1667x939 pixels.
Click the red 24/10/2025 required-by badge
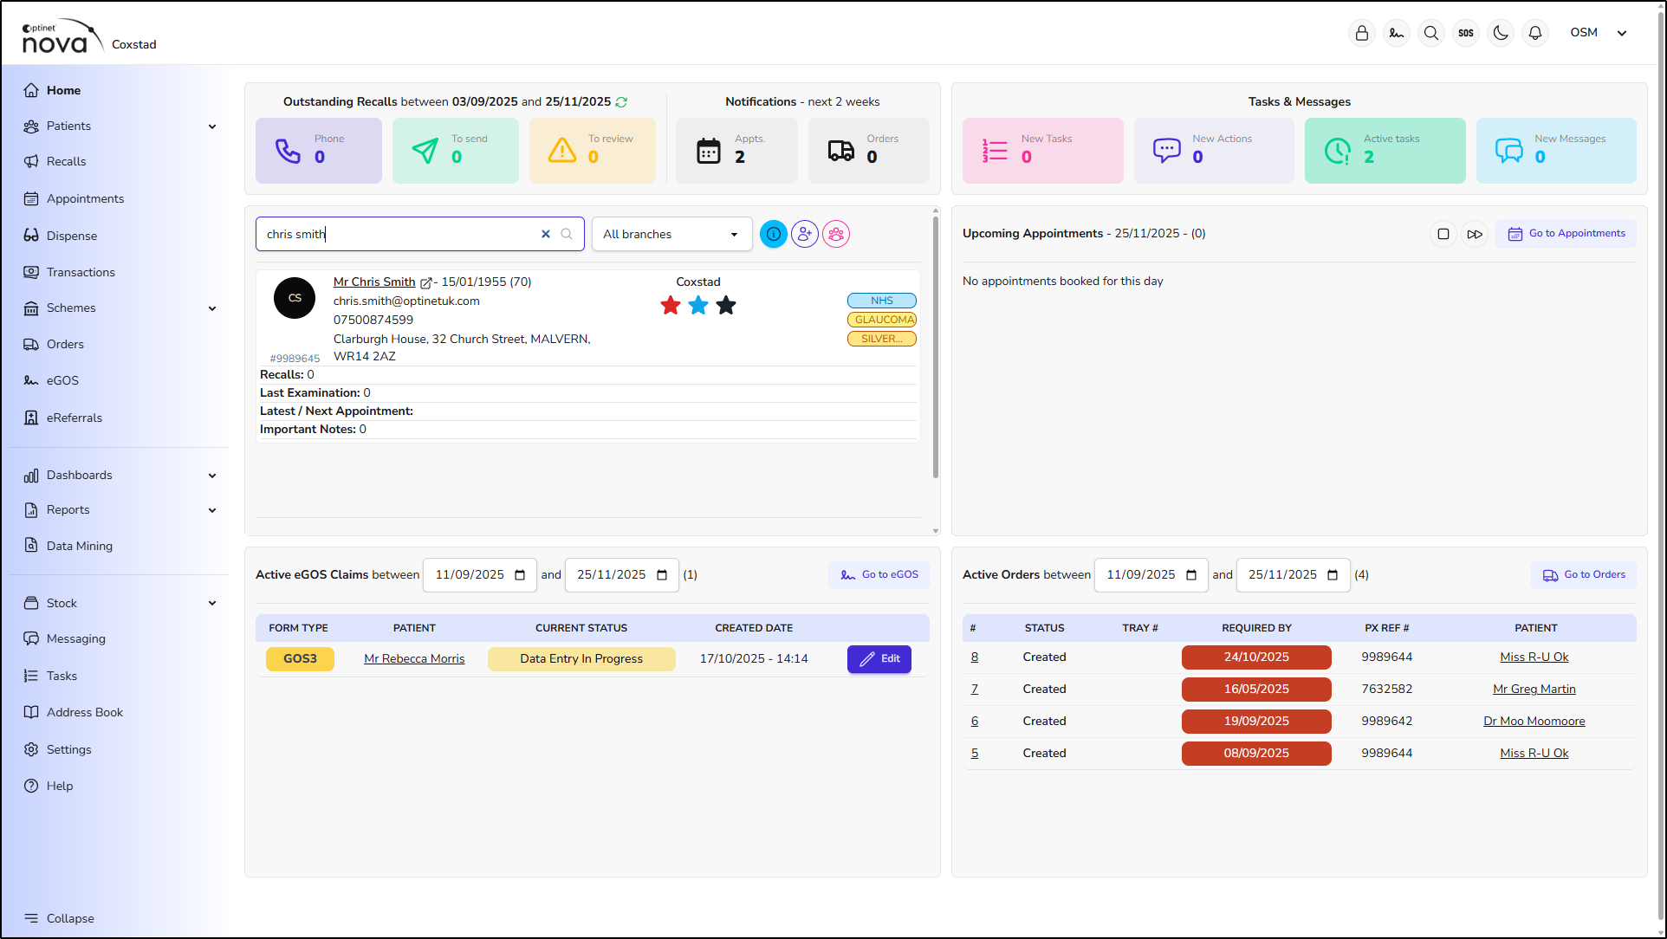[1256, 657]
